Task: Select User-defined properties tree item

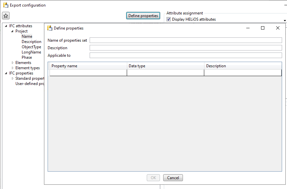Action: (30, 84)
